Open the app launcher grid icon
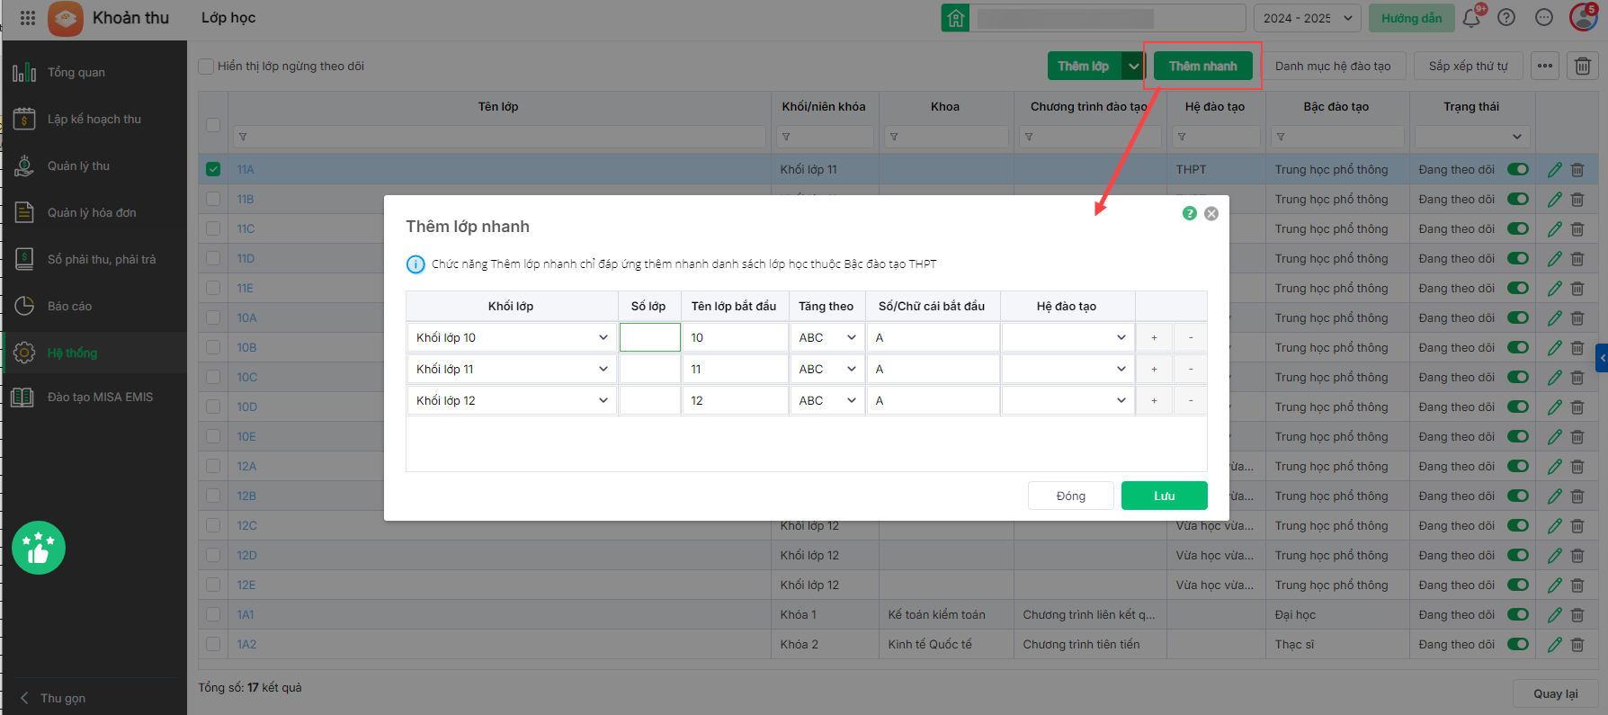Viewport: 1608px width, 715px height. click(27, 18)
